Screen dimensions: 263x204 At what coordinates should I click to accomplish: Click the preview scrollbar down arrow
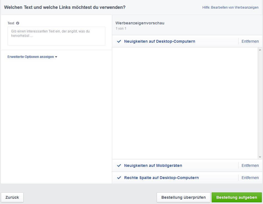click(260, 157)
